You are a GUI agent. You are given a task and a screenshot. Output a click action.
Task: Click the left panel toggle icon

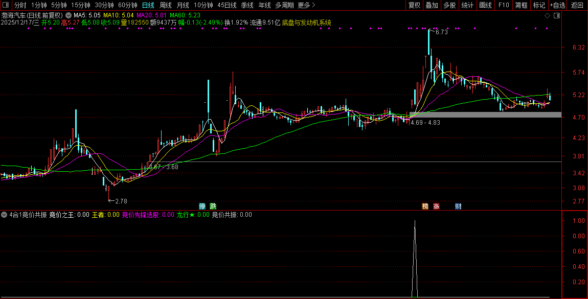tap(6, 5)
